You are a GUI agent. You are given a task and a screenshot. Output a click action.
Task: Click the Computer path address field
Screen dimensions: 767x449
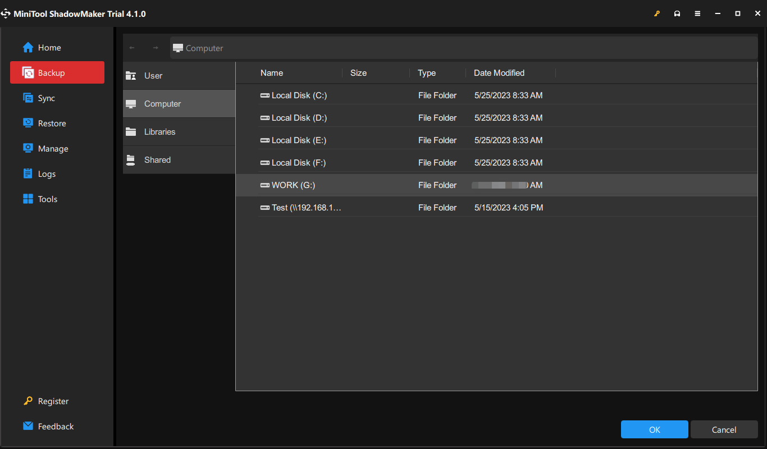(464, 48)
